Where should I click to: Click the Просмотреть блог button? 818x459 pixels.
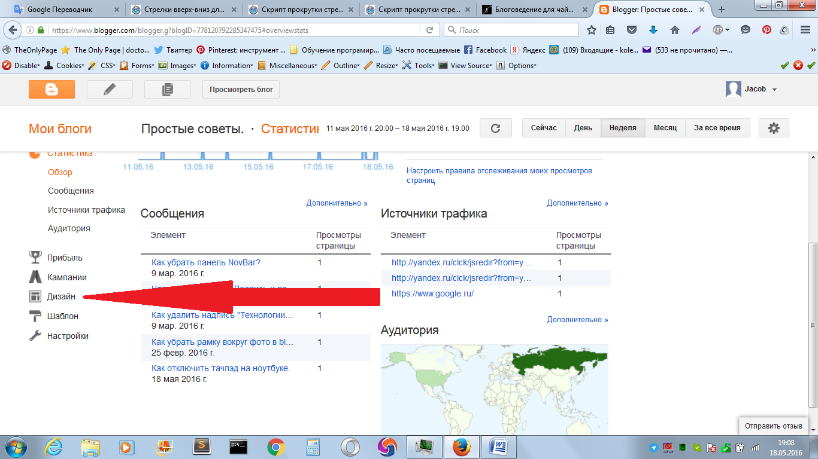(x=241, y=89)
